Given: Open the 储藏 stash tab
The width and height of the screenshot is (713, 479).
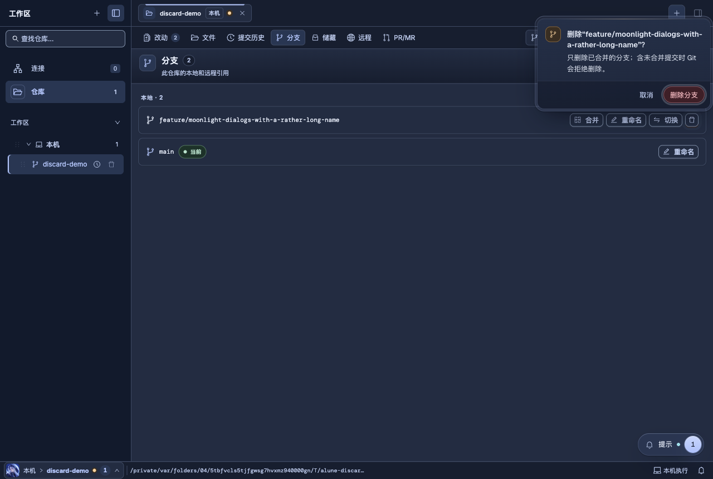Looking at the screenshot, I should click(324, 38).
